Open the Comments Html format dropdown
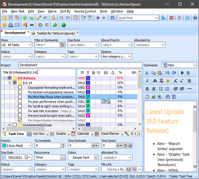This screenshot has height=179, width=199. click(179, 65)
